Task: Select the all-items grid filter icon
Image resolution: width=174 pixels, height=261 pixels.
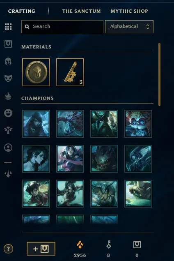Action: (8, 27)
